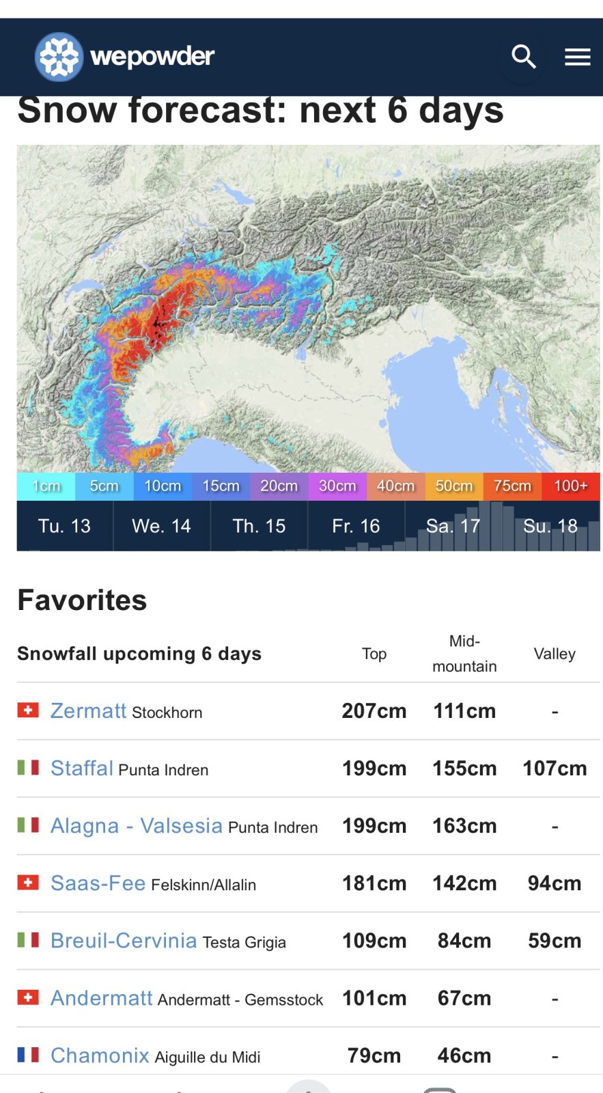This screenshot has width=603, height=1093.
Task: Open the Zermatt resort link
Action: tap(88, 710)
